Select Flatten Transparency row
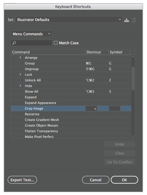The height and width of the screenshot is (195, 147). tap(71, 131)
